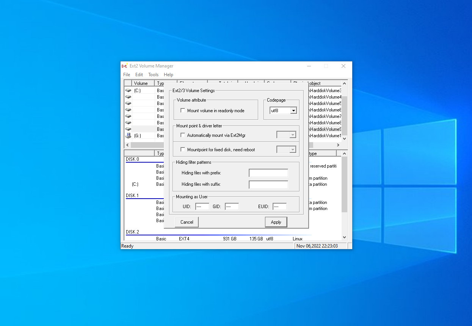Check Automatically mount via Ext2Mgr
The height and width of the screenshot is (326, 472).
click(183, 135)
